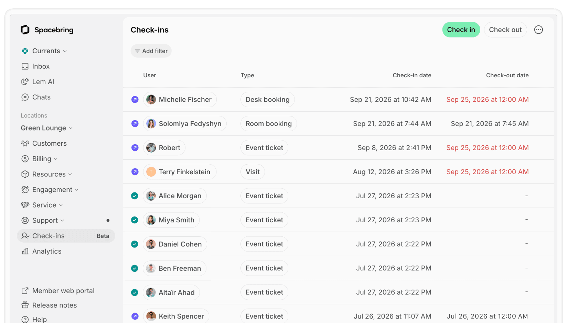Click the Service handshake icon
The image size is (567, 323).
click(25, 205)
